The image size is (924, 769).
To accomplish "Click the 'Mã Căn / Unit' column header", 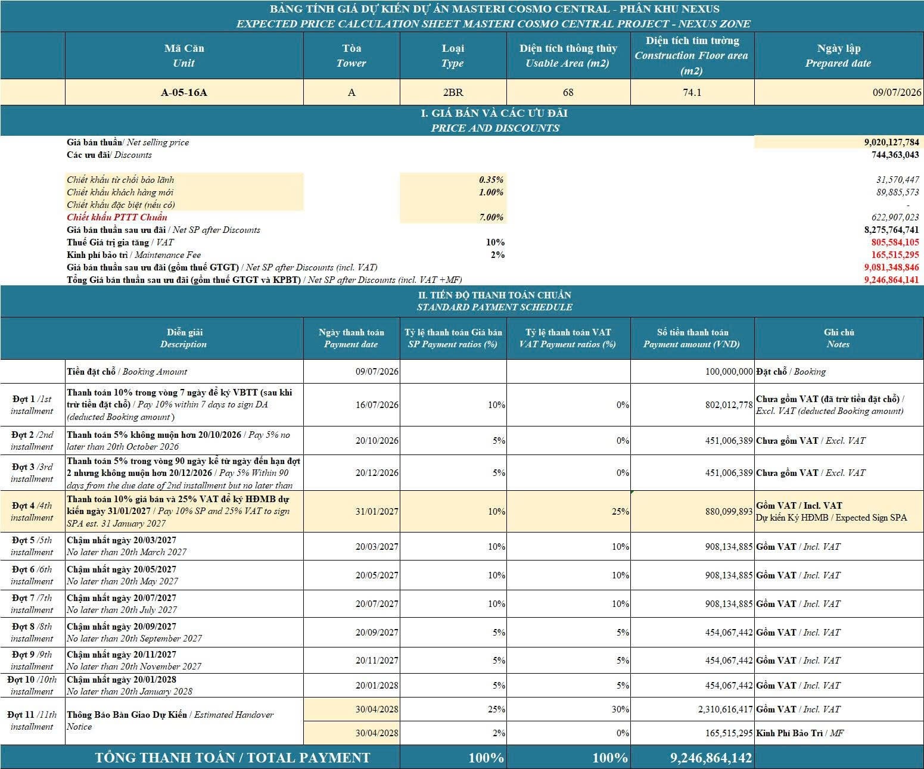I will point(184,55).
